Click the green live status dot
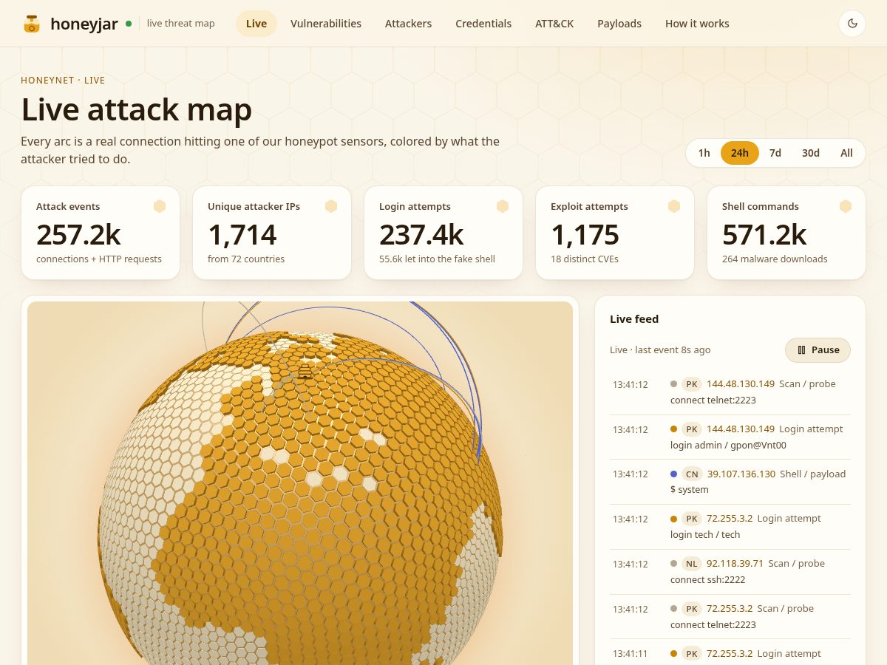Viewport: 887px width, 665px height. (x=129, y=24)
